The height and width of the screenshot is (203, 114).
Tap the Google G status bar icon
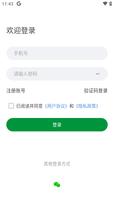19,3
